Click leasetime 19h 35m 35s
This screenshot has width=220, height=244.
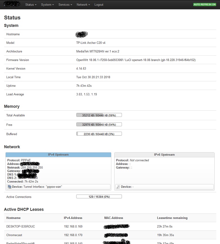pyautogui.click(x=166, y=235)
